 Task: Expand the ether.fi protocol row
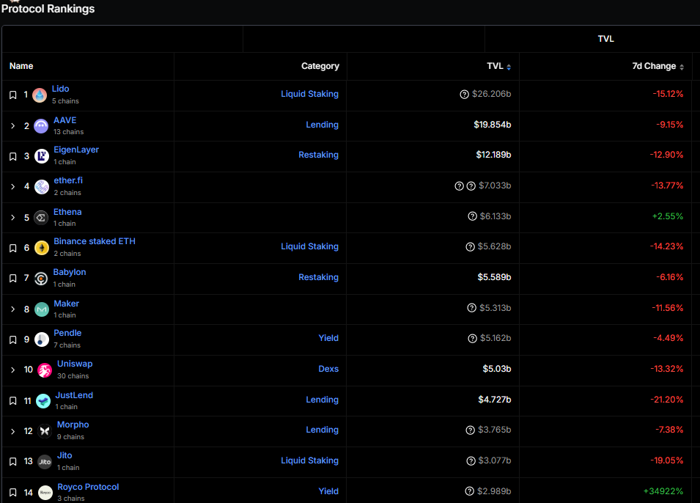point(12,187)
